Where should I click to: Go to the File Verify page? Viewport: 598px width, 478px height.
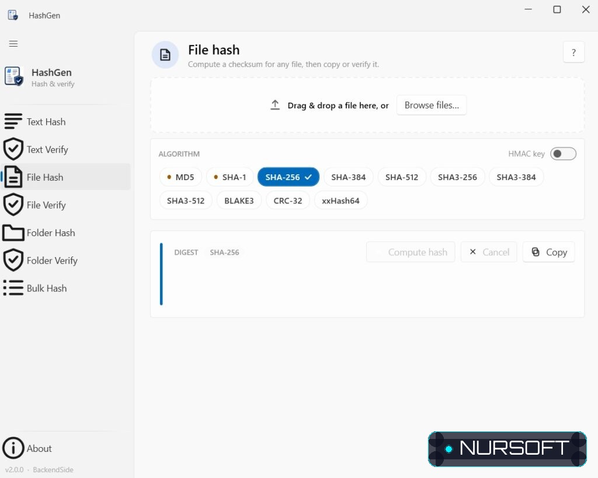coord(65,205)
